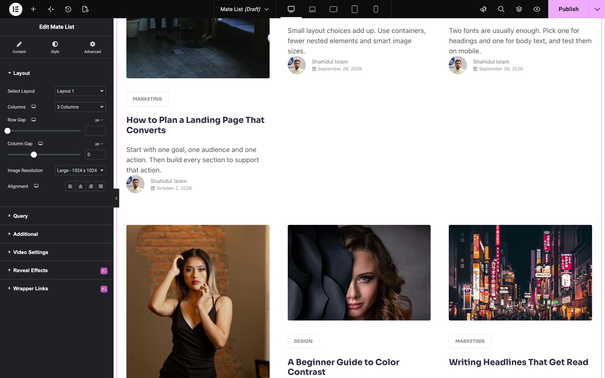605x378 pixels.
Task: Expand the Video Settings section
Action: pos(57,252)
